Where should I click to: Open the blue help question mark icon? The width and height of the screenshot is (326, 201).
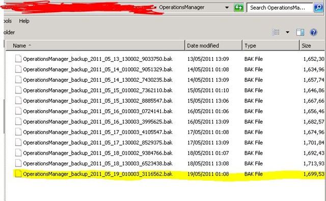[x=313, y=32]
